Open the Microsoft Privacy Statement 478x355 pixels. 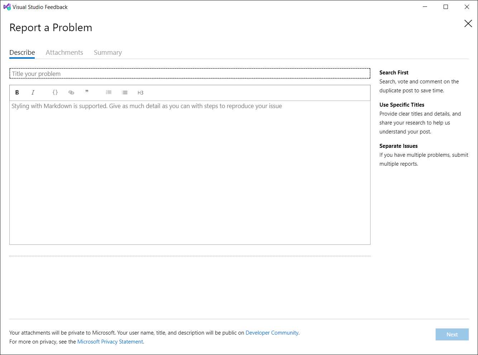(x=110, y=341)
